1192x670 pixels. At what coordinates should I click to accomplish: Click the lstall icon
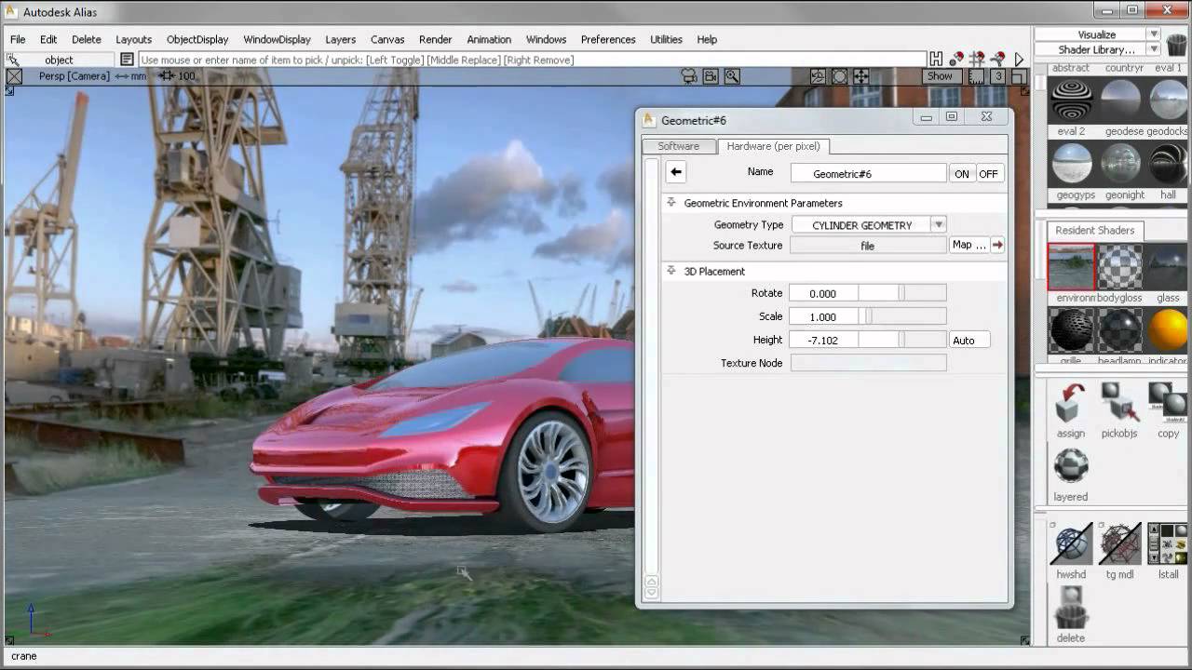click(x=1168, y=545)
